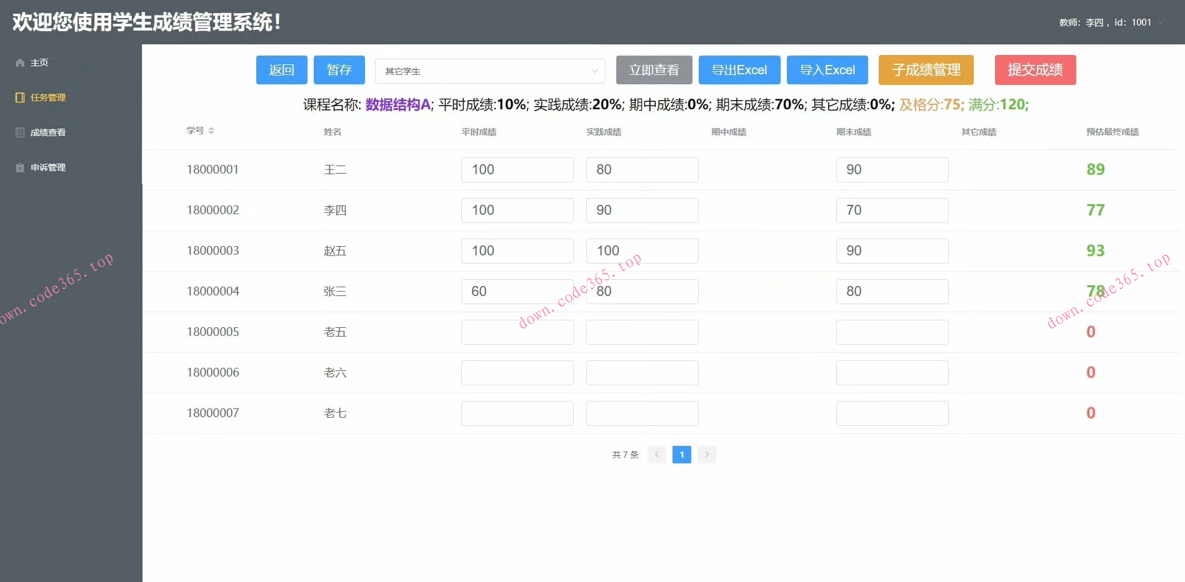Import grades using 导入Excel
This screenshot has width=1185, height=582.
click(x=827, y=70)
